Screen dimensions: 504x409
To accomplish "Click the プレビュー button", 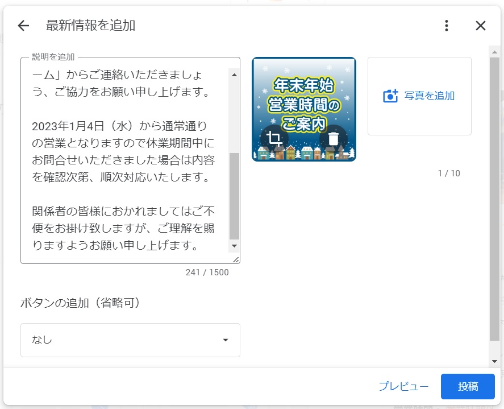I will (404, 386).
